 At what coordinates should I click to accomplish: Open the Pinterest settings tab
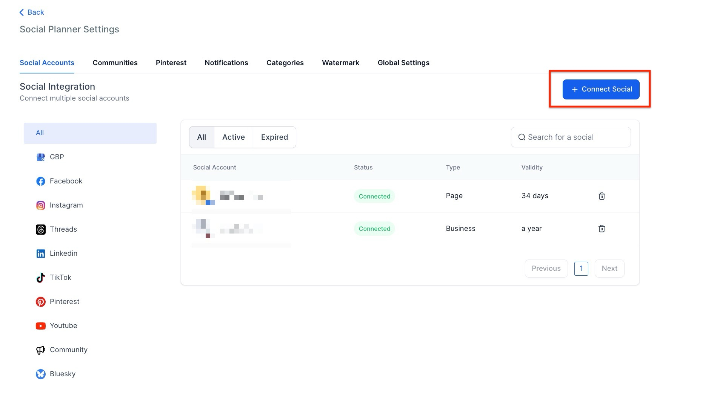click(171, 63)
